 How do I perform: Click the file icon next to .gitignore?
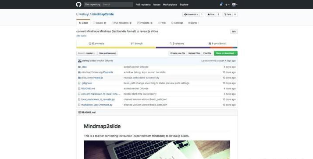tap(79, 83)
